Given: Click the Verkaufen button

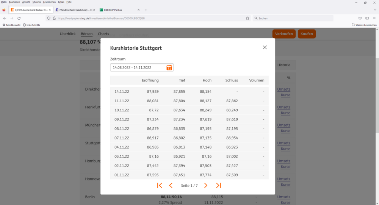Looking at the screenshot, I should [x=284, y=34].
